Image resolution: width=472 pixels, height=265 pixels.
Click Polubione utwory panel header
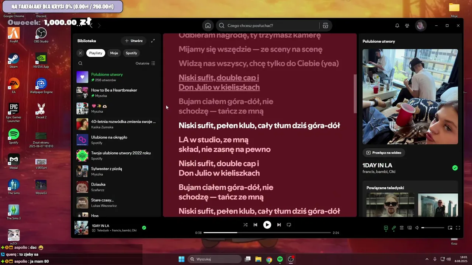tap(379, 41)
